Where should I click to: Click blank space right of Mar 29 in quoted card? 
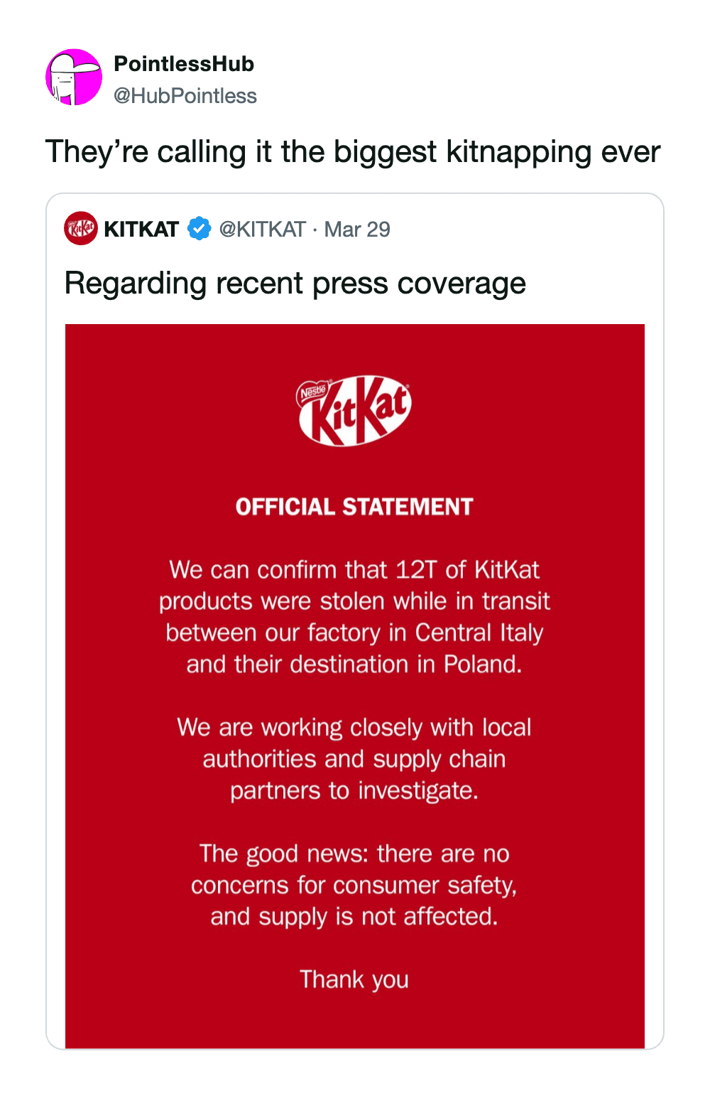(x=525, y=229)
